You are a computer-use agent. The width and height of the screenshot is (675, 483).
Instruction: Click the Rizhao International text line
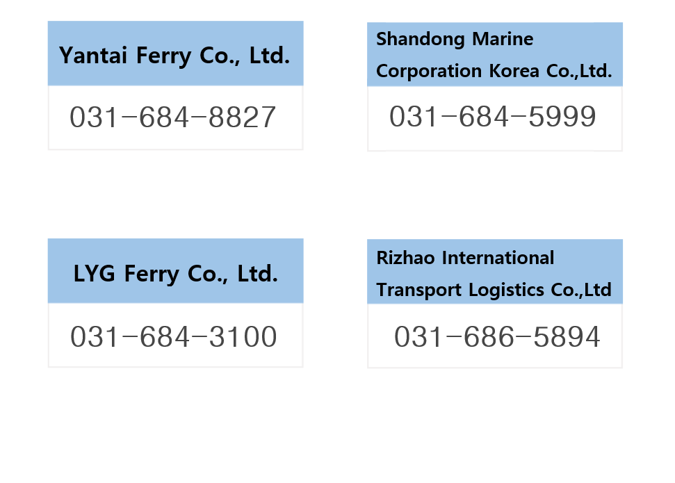[465, 258]
